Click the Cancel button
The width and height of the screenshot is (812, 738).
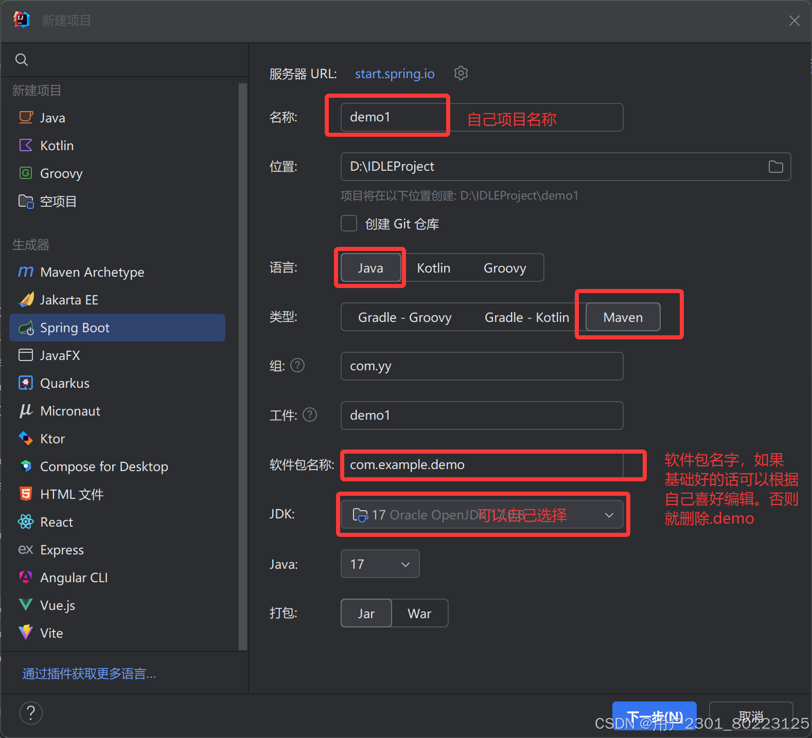pos(751,716)
